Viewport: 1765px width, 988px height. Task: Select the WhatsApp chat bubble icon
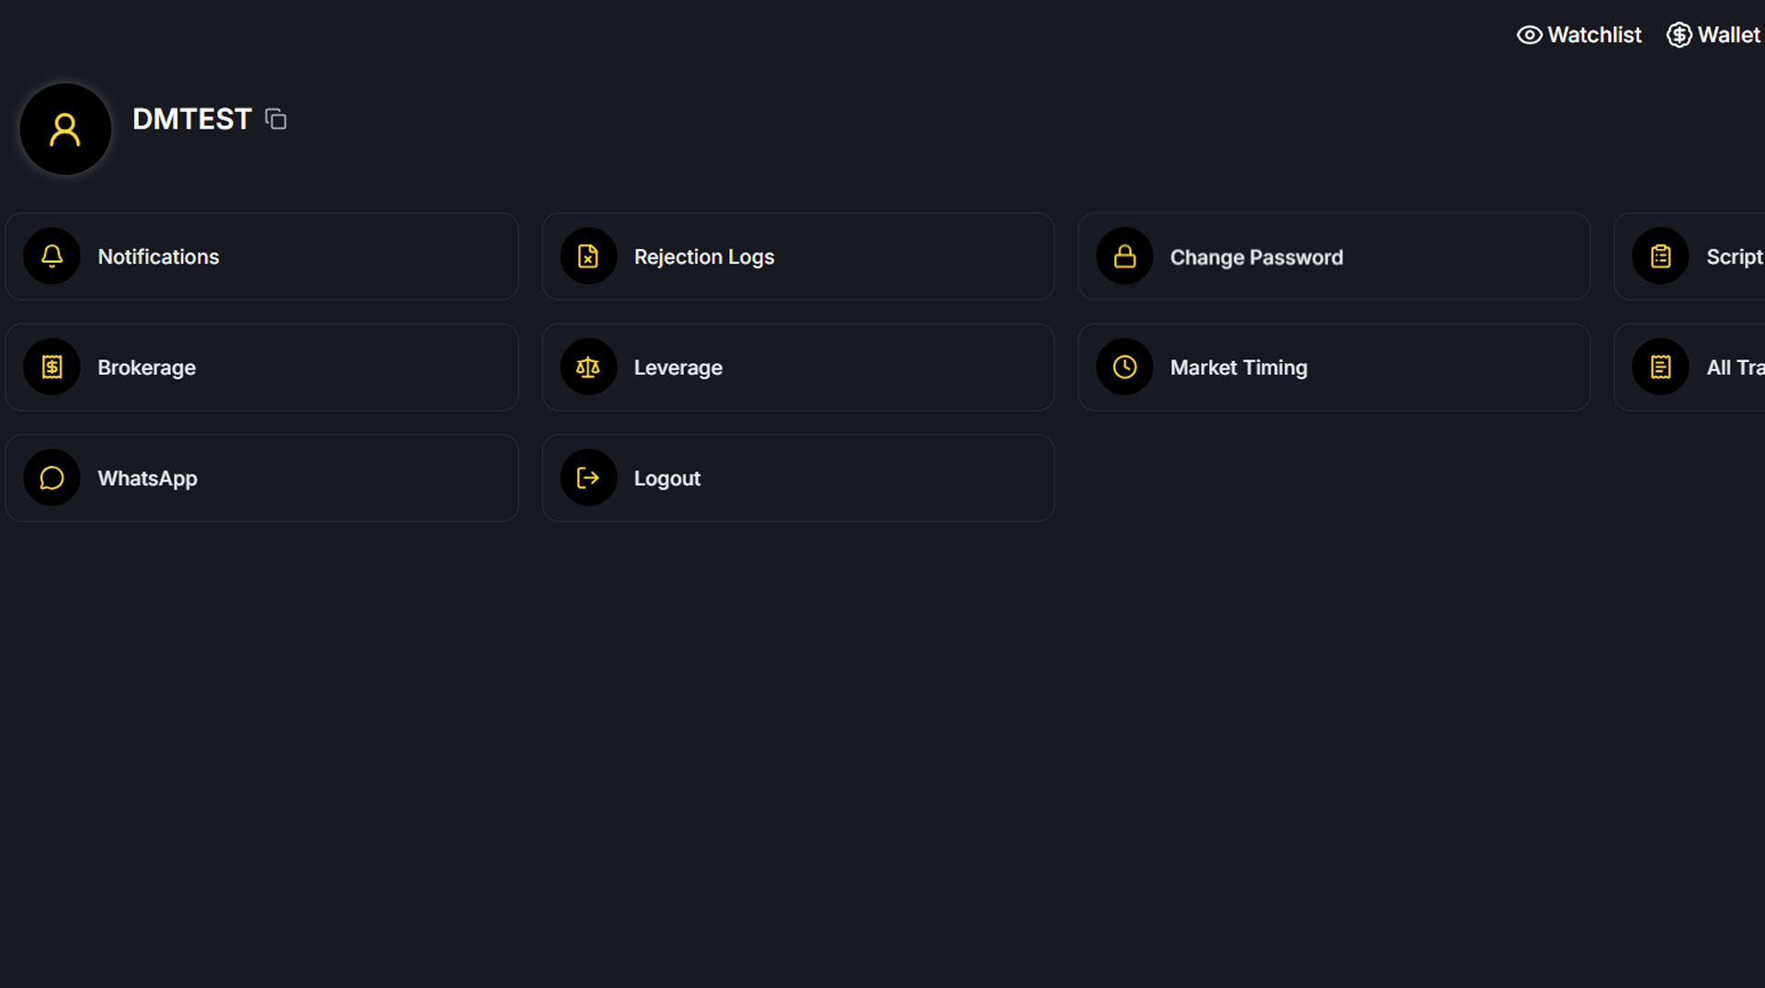pos(51,477)
